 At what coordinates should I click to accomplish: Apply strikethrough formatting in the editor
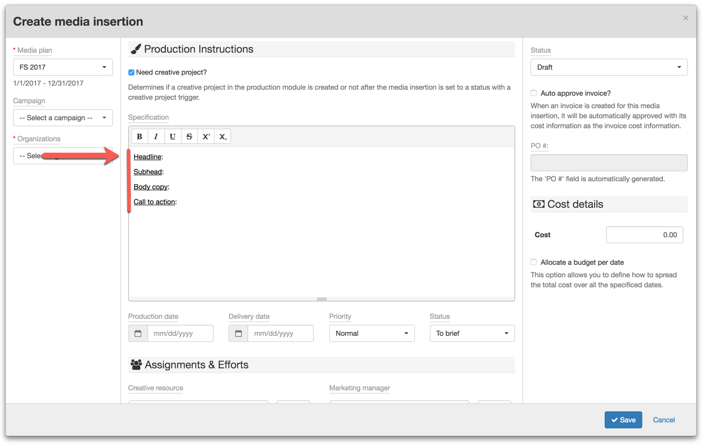(x=189, y=137)
